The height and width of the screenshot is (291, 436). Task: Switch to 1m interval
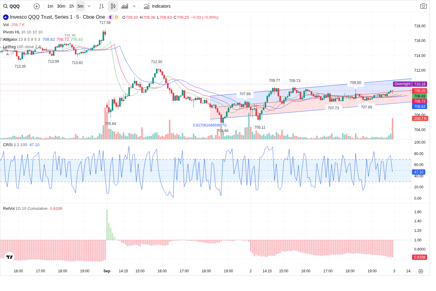pos(50,6)
